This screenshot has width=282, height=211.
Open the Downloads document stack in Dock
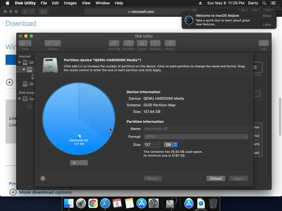201,204
